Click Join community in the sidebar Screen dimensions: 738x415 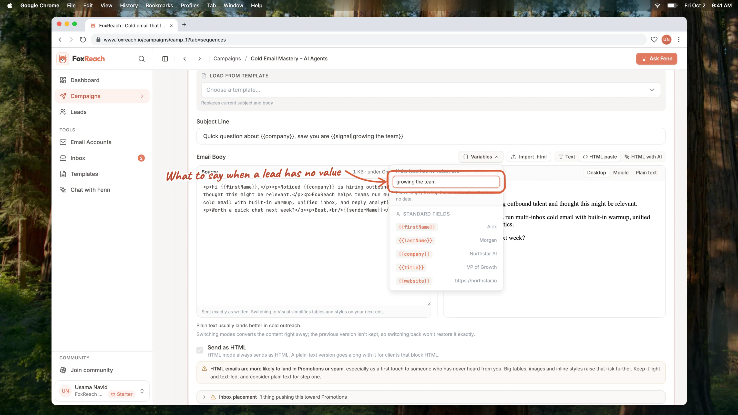click(102, 370)
